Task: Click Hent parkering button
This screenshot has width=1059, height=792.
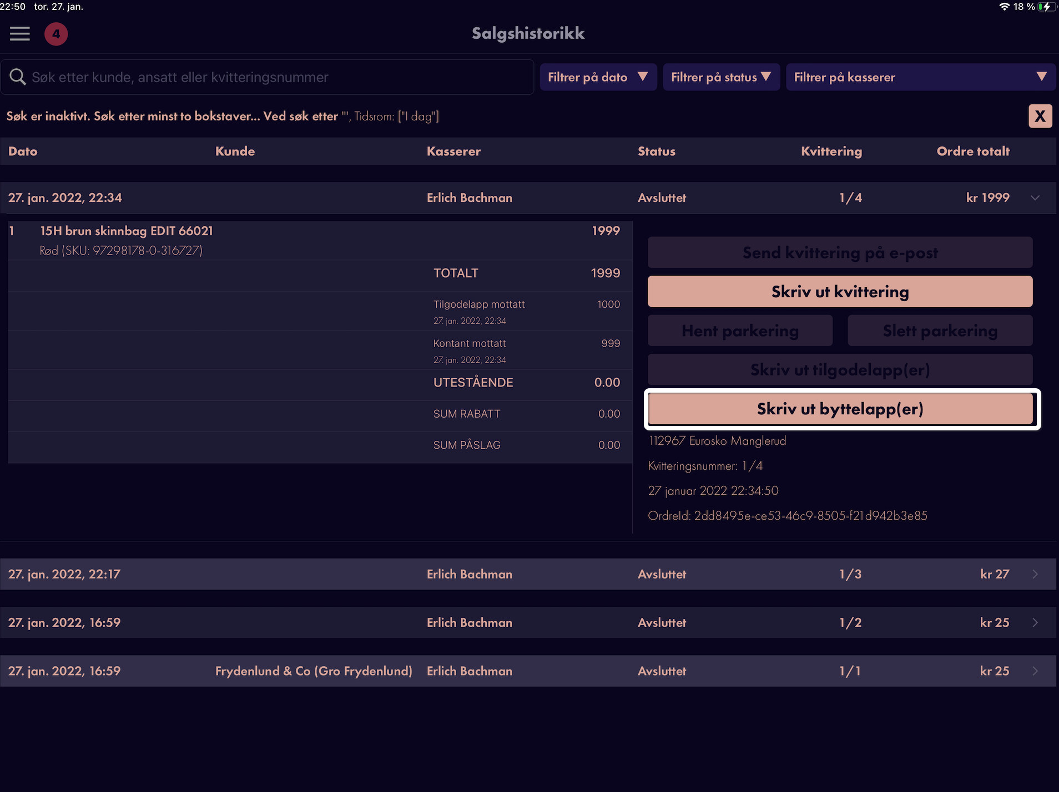Action: [740, 331]
